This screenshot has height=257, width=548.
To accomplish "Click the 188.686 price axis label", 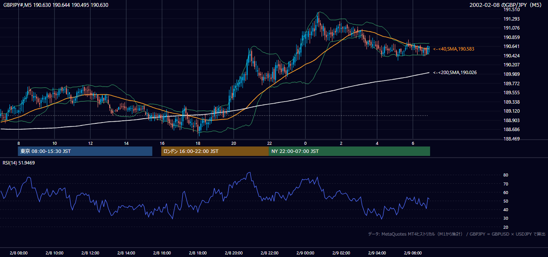I will tap(512, 129).
